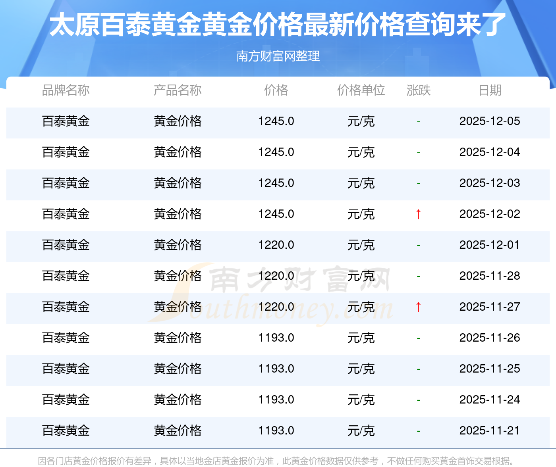Click price 1193.0 in the 2025-11-25 row
This screenshot has width=556, height=467.
click(x=276, y=369)
